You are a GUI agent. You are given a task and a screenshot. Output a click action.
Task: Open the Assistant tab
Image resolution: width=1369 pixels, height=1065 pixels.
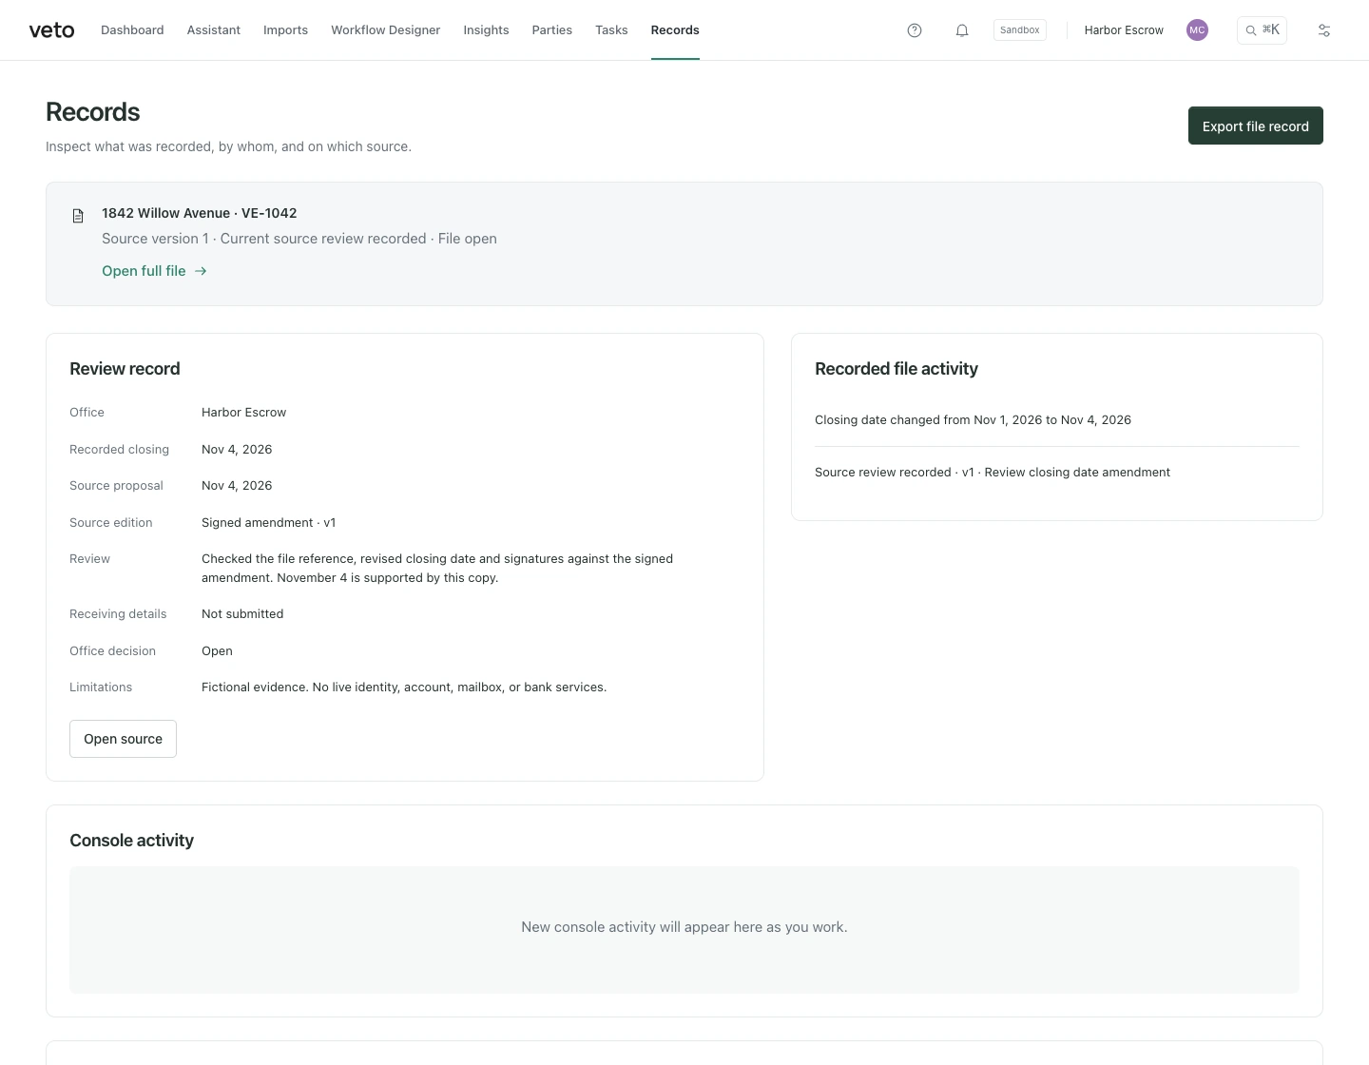coord(214,30)
